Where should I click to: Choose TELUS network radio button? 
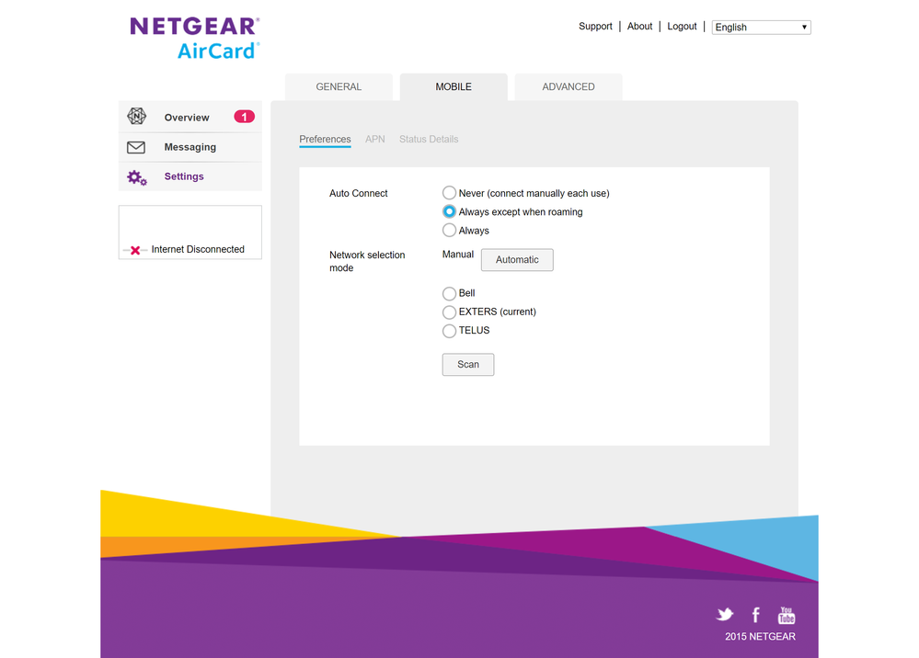449,331
